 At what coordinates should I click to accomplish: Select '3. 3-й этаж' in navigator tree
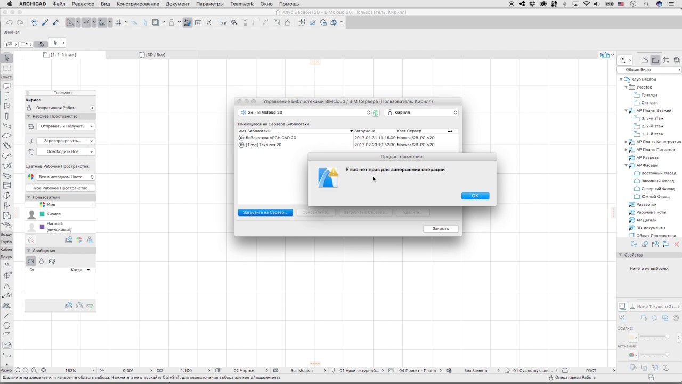(652, 118)
